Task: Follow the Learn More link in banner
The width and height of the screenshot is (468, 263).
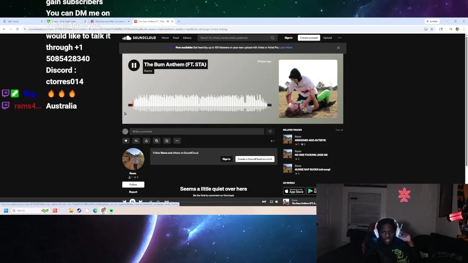Action: [286, 47]
